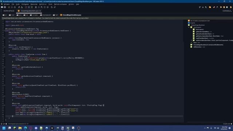Click the branch icon in the right toolbar
Screen dimensions: 233x131
click(200, 7)
